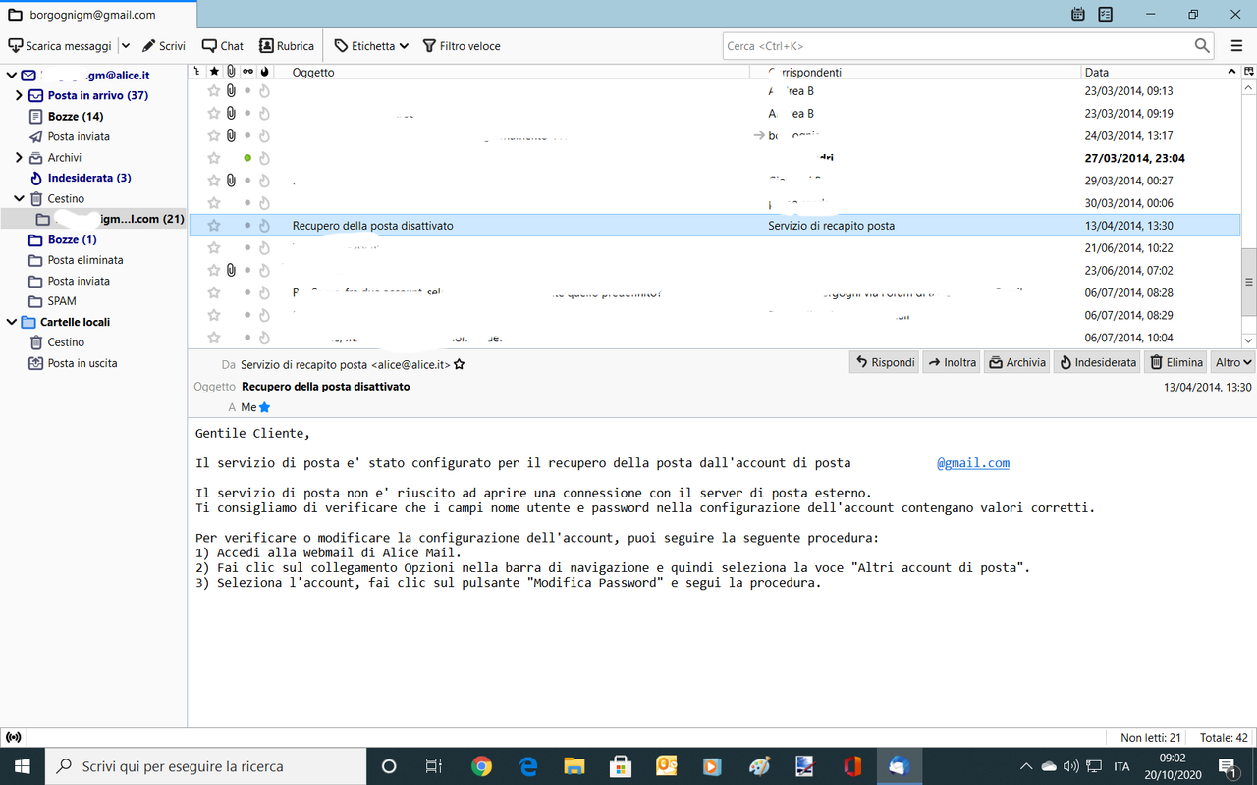This screenshot has height=785, width=1257.
Task: Sort by thread using thread column header
Action: [x=197, y=73]
